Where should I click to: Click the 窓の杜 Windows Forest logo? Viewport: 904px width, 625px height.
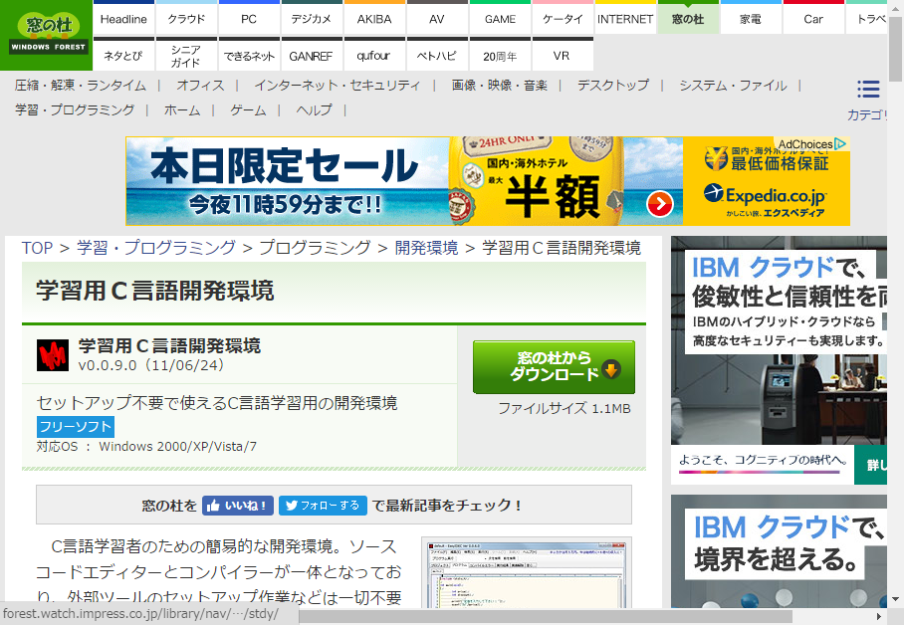tap(49, 34)
